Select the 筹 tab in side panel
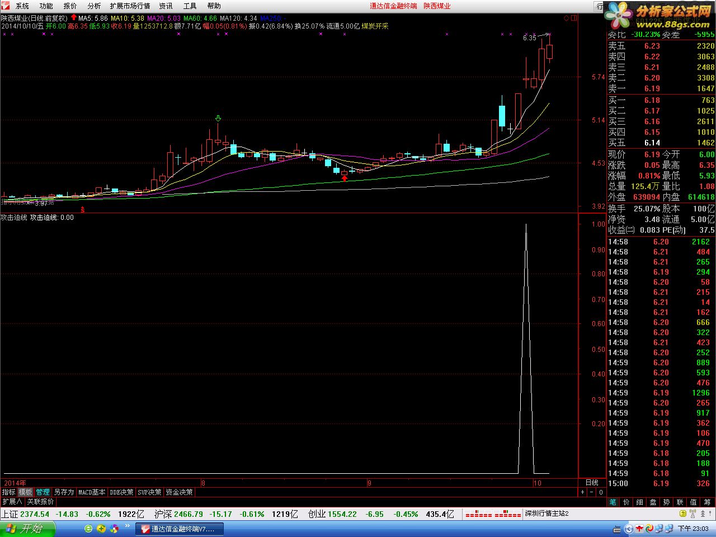Screen dimensions: 716x537 click(708, 502)
